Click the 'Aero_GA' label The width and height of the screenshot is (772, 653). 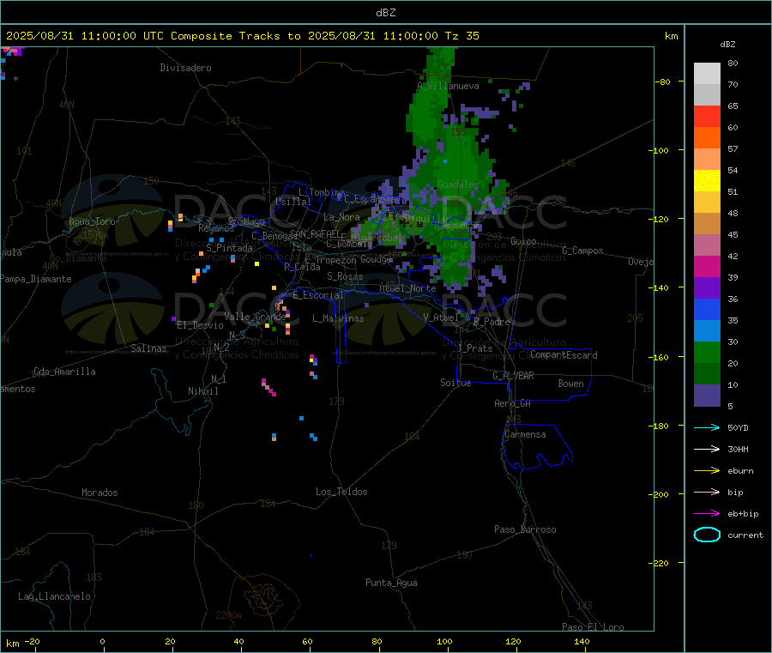pyautogui.click(x=512, y=404)
